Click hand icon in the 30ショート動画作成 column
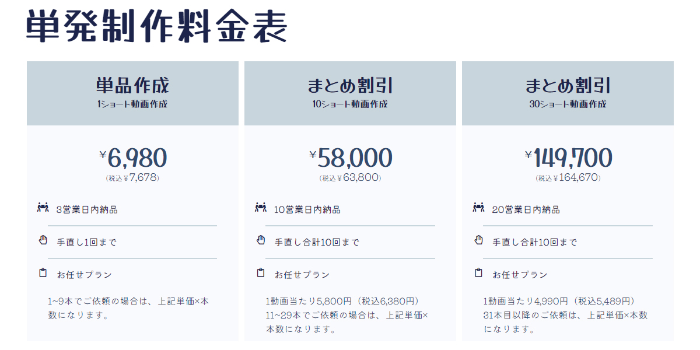The height and width of the screenshot is (350, 700). point(478,240)
